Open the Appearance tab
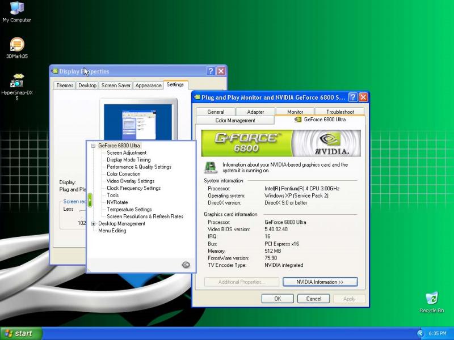 coord(148,86)
